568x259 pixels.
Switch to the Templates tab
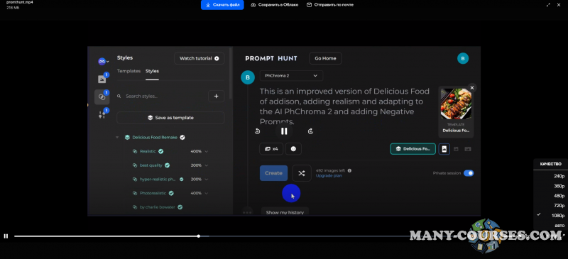tap(129, 71)
